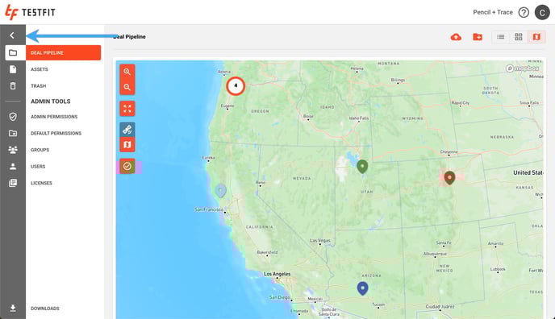Image resolution: width=555 pixels, height=319 pixels.
Task: Click the Licenses list icon
Action: [13, 183]
